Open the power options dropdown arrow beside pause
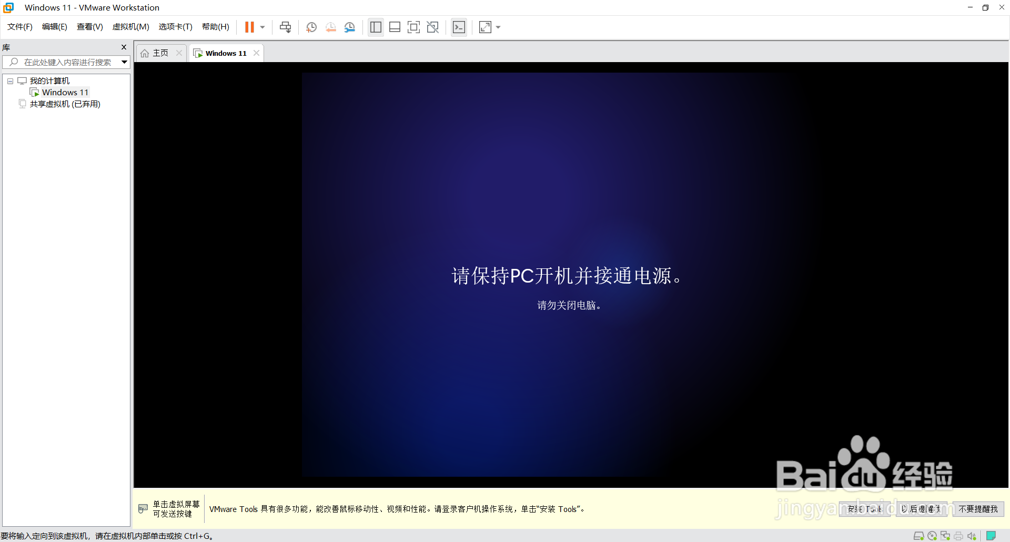The image size is (1010, 542). (x=262, y=27)
